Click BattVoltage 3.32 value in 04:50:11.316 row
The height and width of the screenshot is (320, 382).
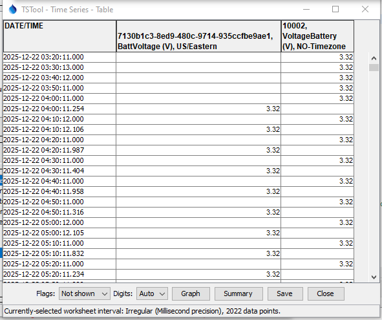(x=198, y=213)
